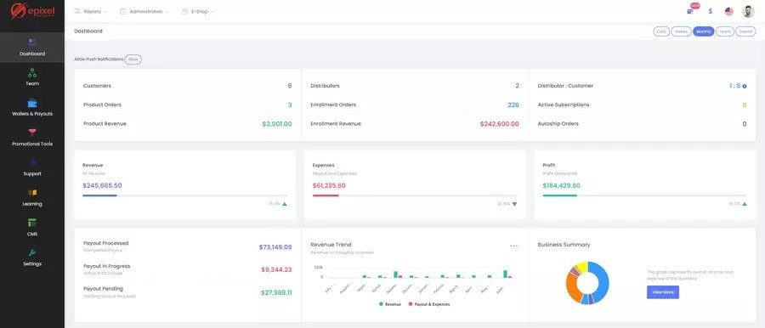Click Revenue total $245,665.50
Viewport: 765px width, 328px height.
click(103, 185)
